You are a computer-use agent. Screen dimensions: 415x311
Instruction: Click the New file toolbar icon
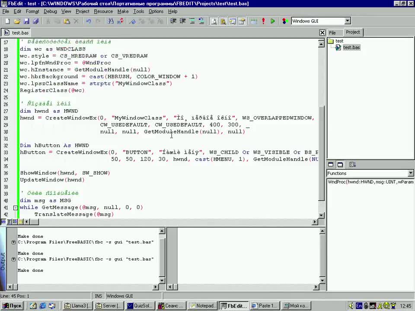7,21
